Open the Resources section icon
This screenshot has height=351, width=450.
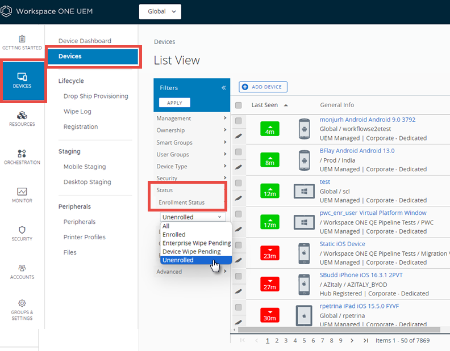22,115
